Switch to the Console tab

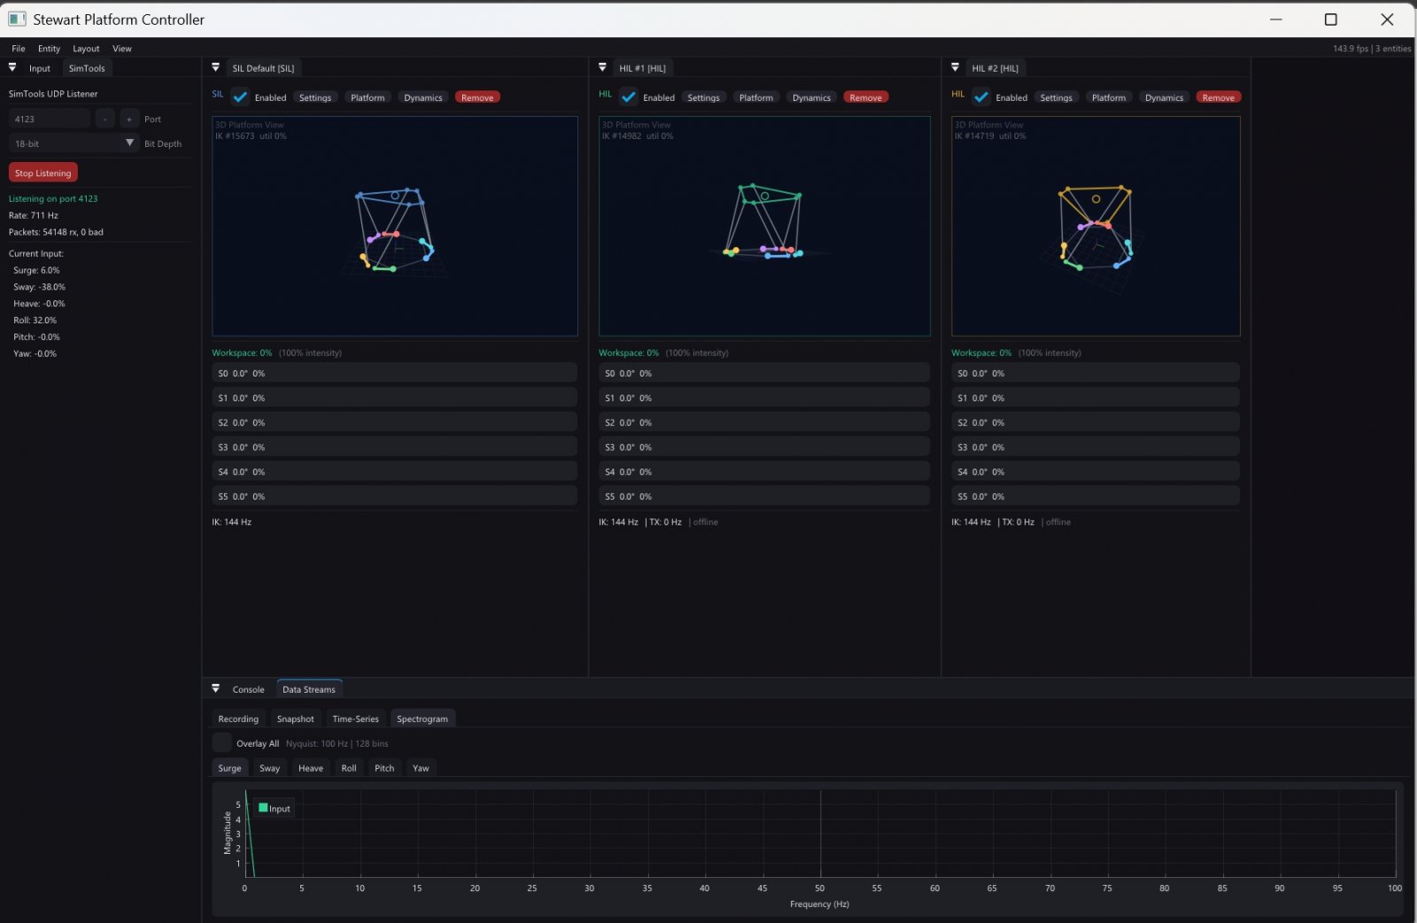point(248,689)
